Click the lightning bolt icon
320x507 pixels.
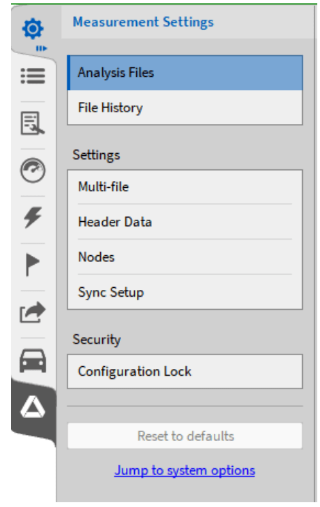[x=33, y=217]
